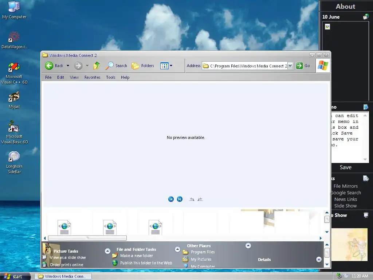Open My Computer desktop icon
Viewport: 373px width, 280px height.
pos(14,10)
